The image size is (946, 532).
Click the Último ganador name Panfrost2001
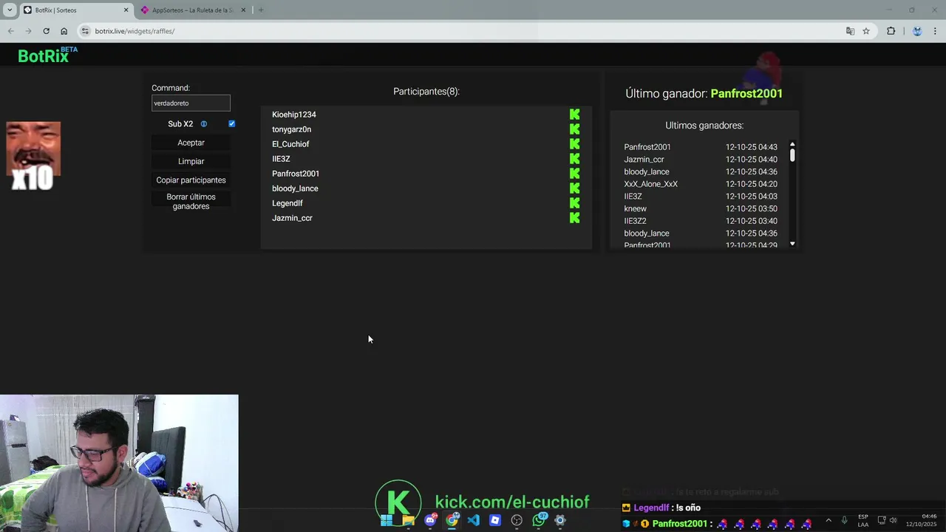point(746,94)
